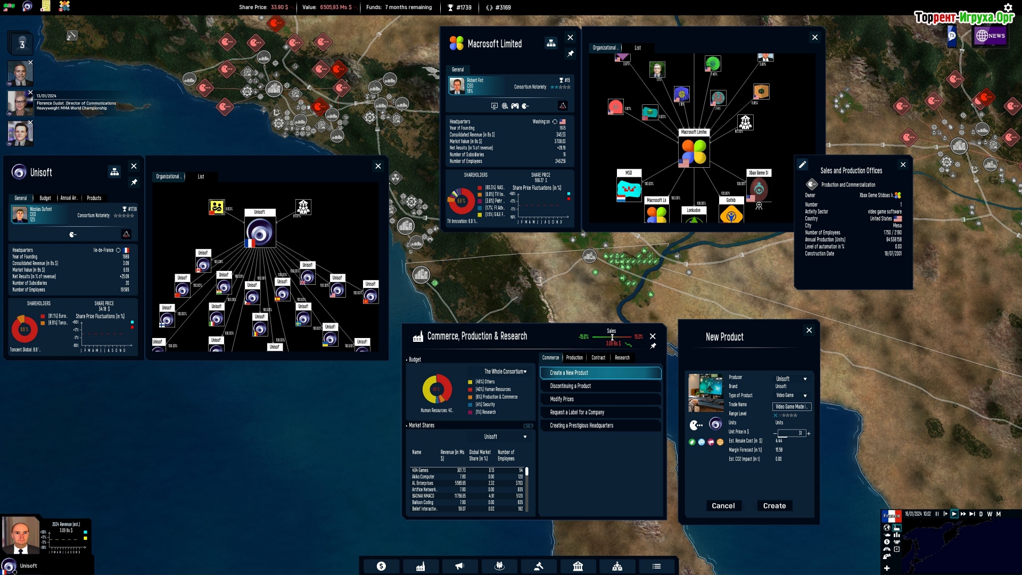Image resolution: width=1022 pixels, height=575 pixels.
Task: Open the Budget tab in Unisoft panel
Action: coord(45,198)
